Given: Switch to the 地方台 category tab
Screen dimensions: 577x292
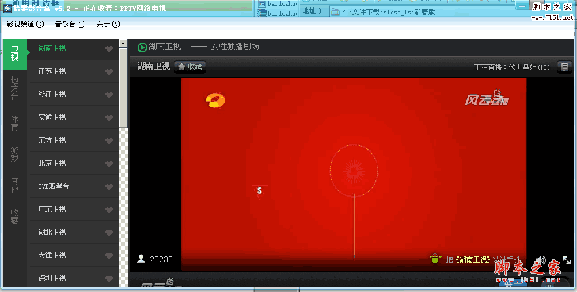Looking at the screenshot, I should click(x=15, y=88).
